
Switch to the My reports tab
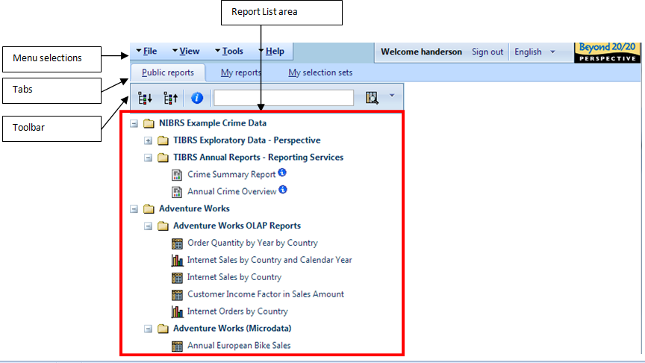(240, 72)
